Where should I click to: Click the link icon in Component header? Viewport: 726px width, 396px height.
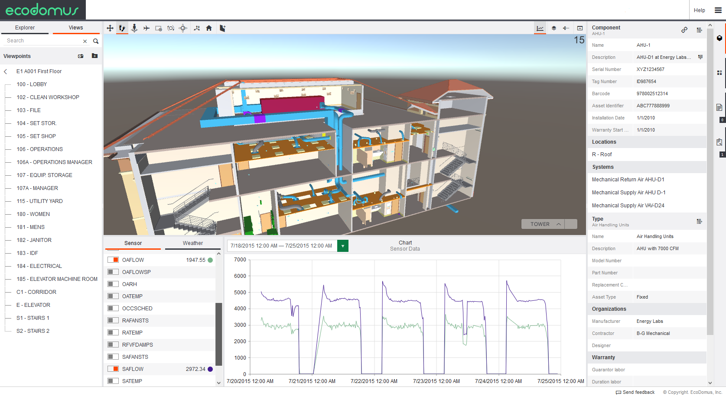pos(684,30)
